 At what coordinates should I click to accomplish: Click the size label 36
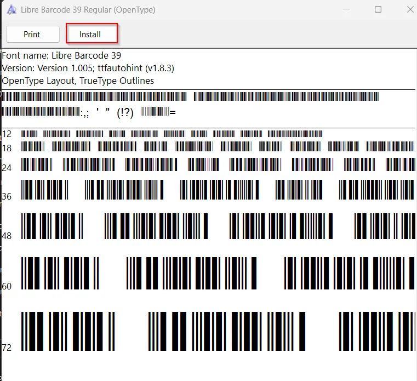7,196
